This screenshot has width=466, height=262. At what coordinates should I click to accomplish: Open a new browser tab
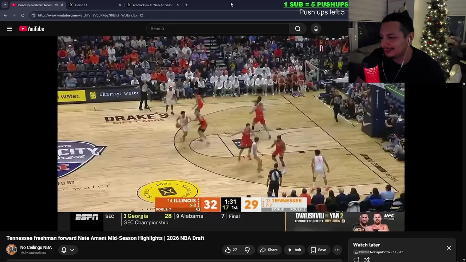click(x=186, y=5)
